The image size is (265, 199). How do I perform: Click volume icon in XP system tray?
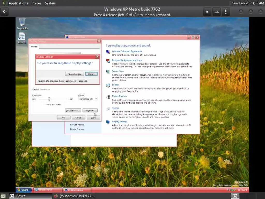pyautogui.click(x=228, y=190)
